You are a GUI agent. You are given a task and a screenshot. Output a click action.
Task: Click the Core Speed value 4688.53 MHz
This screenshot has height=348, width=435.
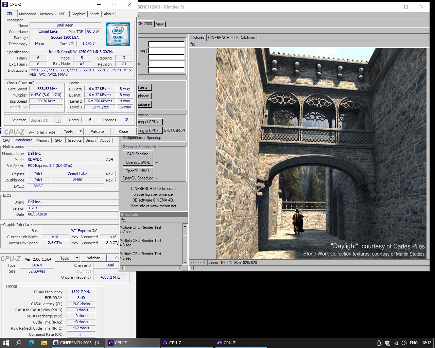47,89
